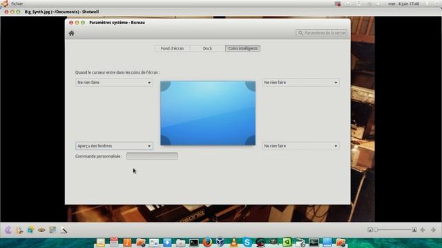Open the Shotwell adjust colors tool

pyautogui.click(x=52, y=230)
